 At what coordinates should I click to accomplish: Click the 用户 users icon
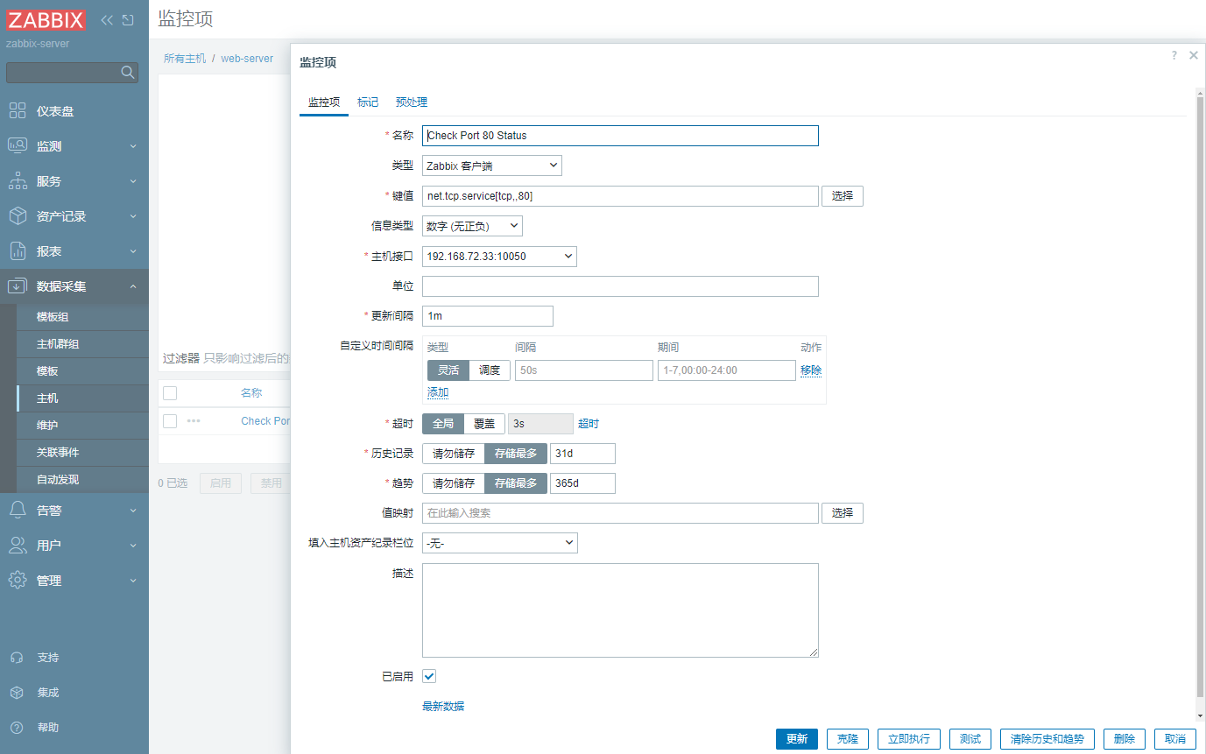(18, 545)
